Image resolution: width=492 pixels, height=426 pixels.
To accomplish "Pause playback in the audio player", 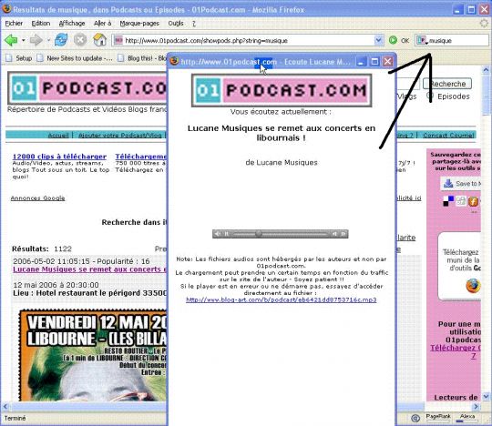I will click(227, 234).
